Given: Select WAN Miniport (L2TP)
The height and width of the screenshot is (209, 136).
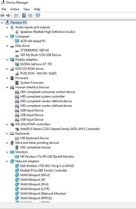Looking at the screenshot, I should pos(35,189).
